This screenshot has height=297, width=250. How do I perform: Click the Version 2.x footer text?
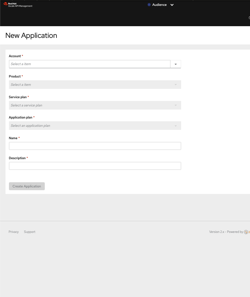pos(217,232)
